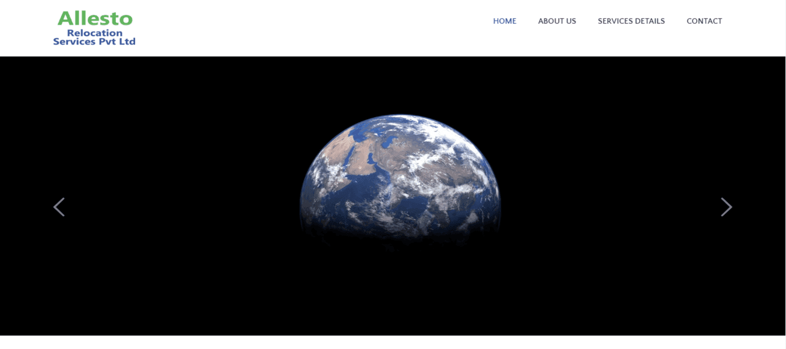
Task: Return to homepage via the header logo
Action: coord(94,28)
